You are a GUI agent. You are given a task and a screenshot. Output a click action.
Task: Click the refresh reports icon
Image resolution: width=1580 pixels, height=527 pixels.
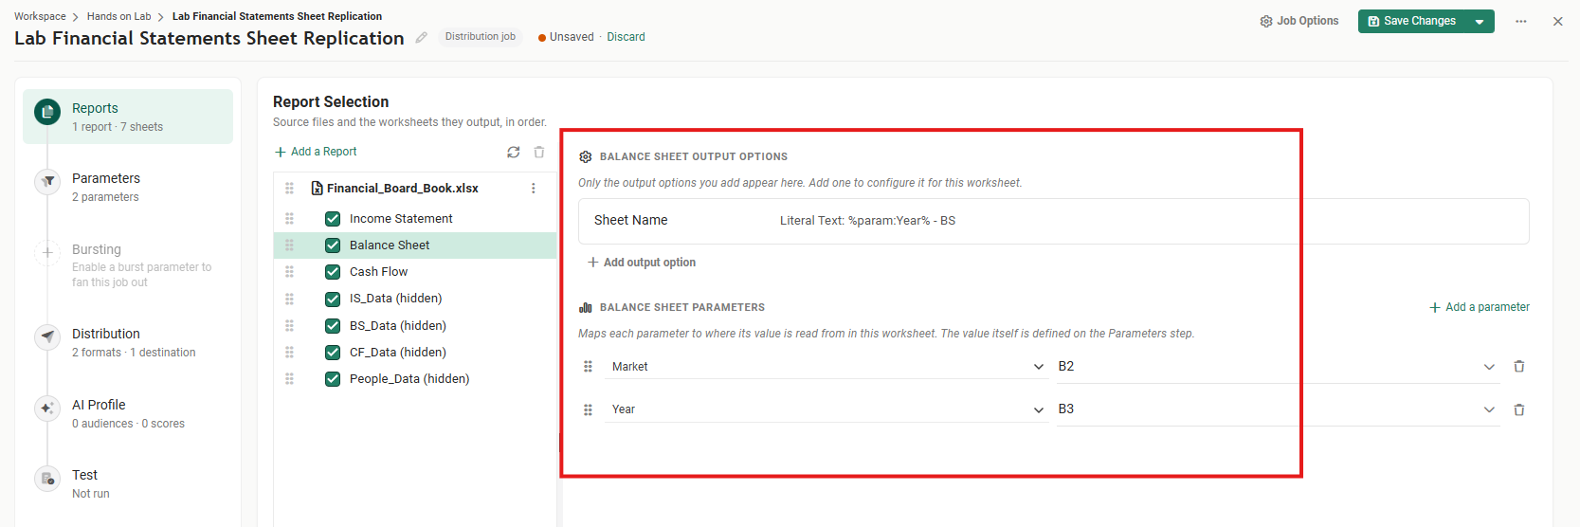click(x=514, y=152)
